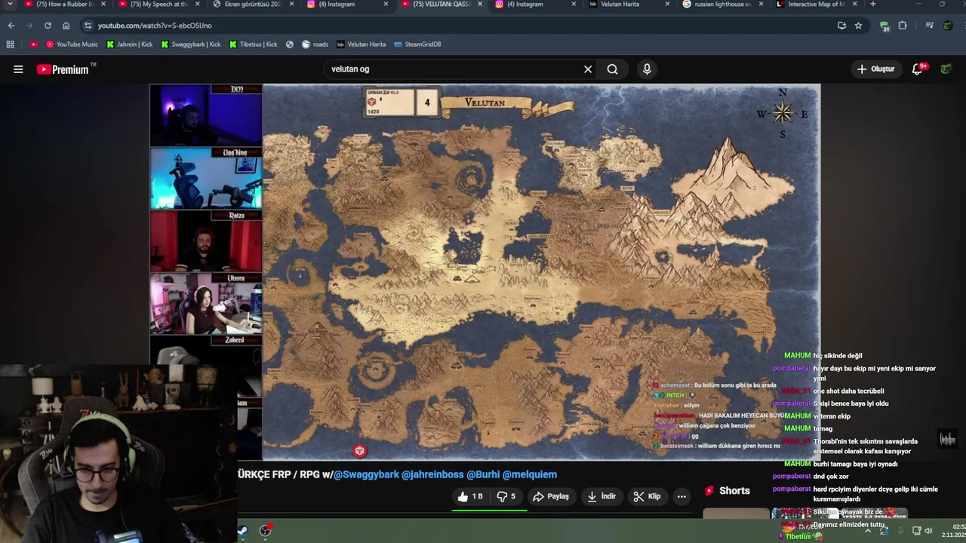966x543 pixels.
Task: Open the network icon in system tray
Action: tap(915, 531)
